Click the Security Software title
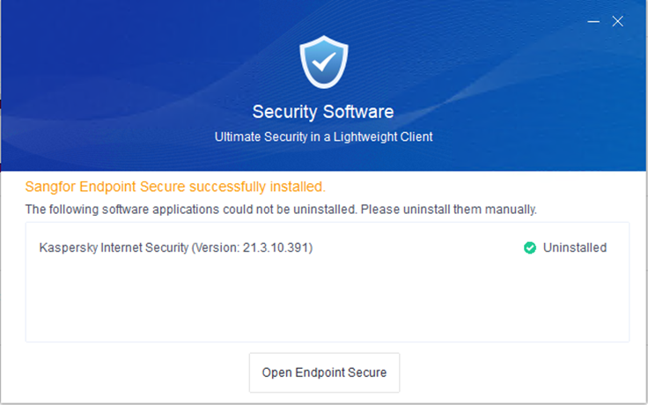Image resolution: width=648 pixels, height=405 pixels. (323, 112)
